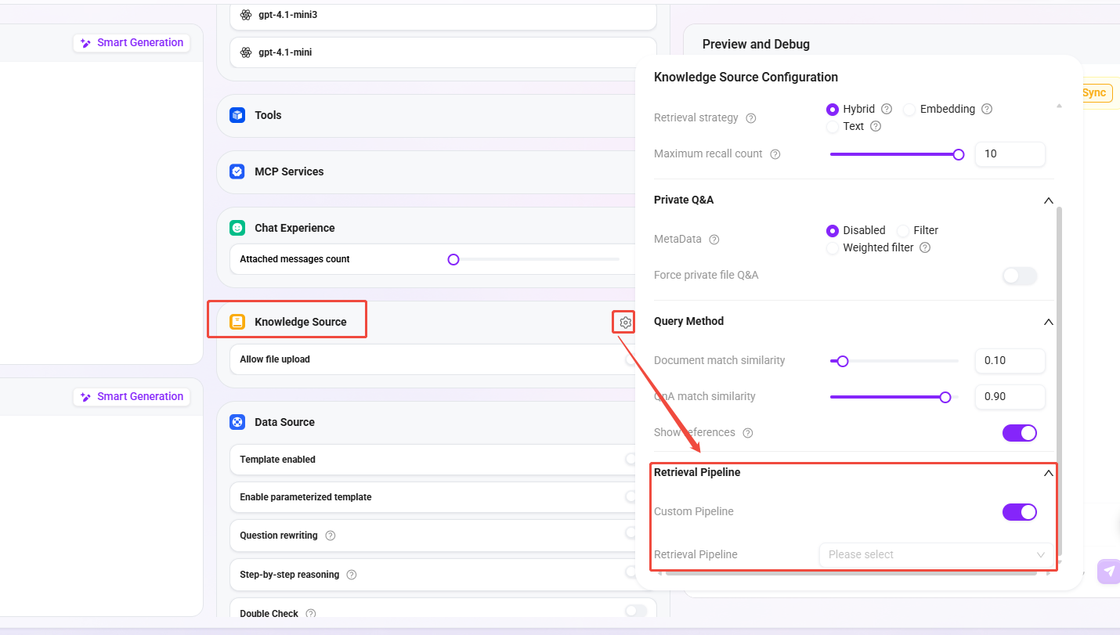Click the OpenAI icon beside gpt-4.1-mini

(246, 52)
